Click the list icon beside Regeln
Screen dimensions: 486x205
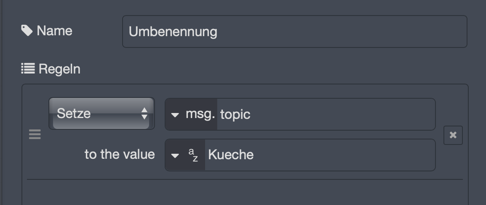point(28,68)
